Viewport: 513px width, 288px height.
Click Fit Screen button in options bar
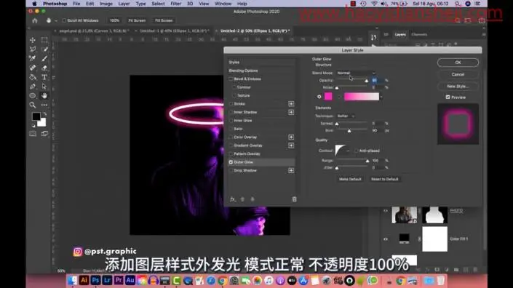pyautogui.click(x=137, y=20)
